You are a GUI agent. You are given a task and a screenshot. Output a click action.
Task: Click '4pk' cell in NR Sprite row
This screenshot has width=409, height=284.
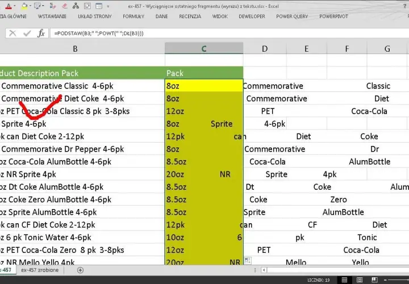[329, 174]
